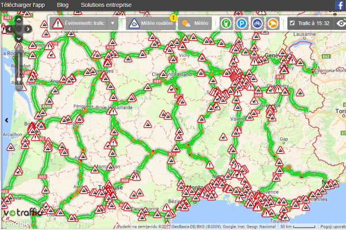Open the 'Télécharger l'app' menu item
The height and width of the screenshot is (230, 346).
point(23,5)
